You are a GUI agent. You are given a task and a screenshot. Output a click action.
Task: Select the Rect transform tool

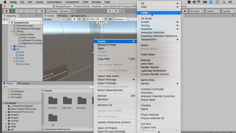pyautogui.click(x=30, y=11)
